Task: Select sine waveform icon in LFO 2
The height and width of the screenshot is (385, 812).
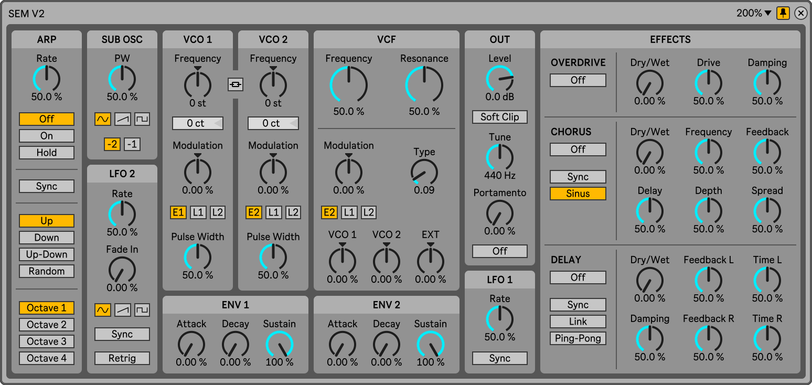Action: (x=102, y=310)
